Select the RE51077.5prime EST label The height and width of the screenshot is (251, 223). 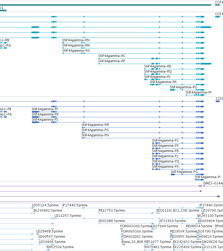[x=157, y=242]
